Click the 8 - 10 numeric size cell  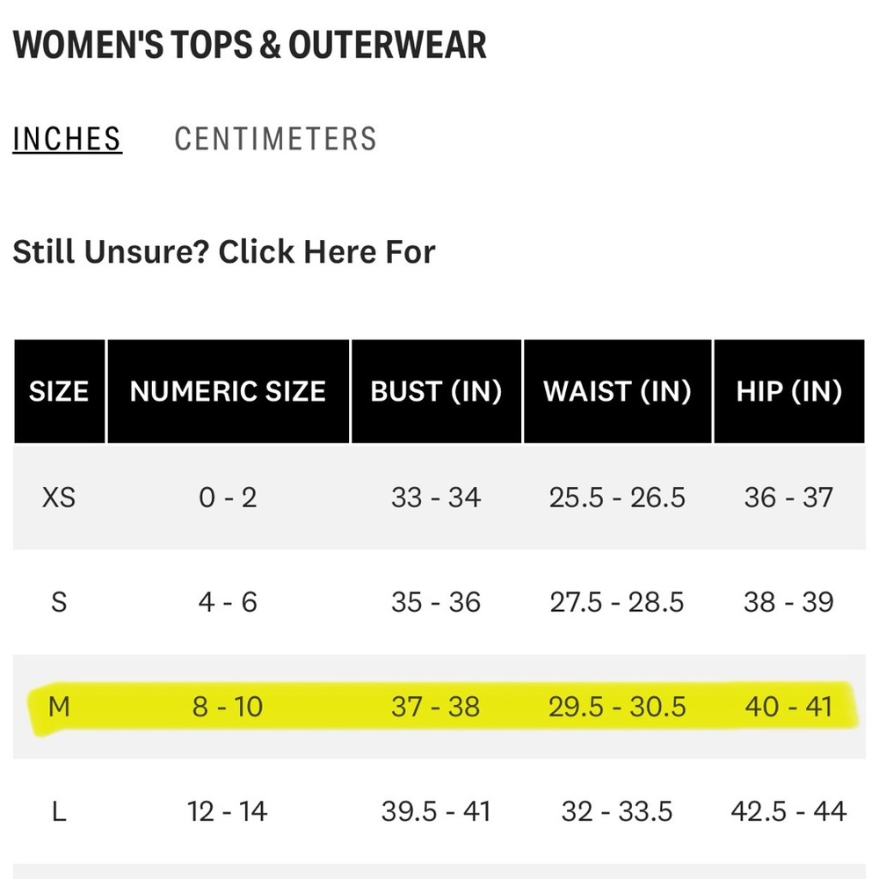(228, 707)
